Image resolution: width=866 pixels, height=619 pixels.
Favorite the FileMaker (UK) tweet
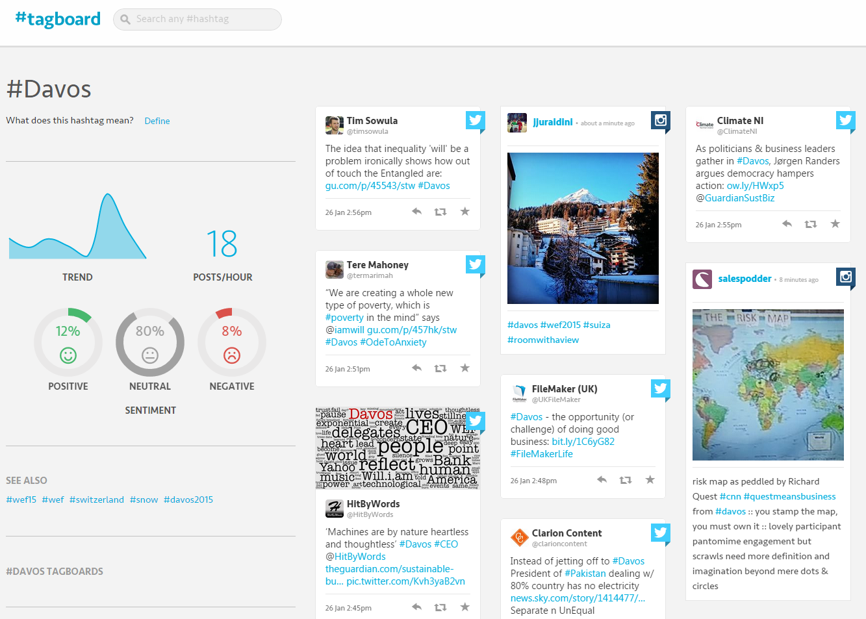pos(650,479)
